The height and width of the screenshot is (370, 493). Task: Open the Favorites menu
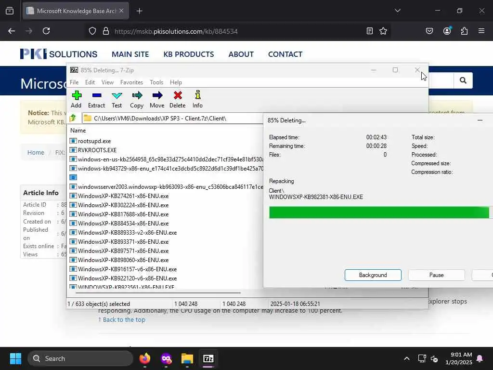(131, 82)
